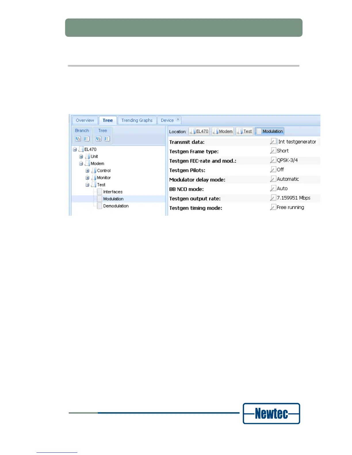Click the 'Automatic' delay mode value
This screenshot has width=352, height=455.
point(288,179)
